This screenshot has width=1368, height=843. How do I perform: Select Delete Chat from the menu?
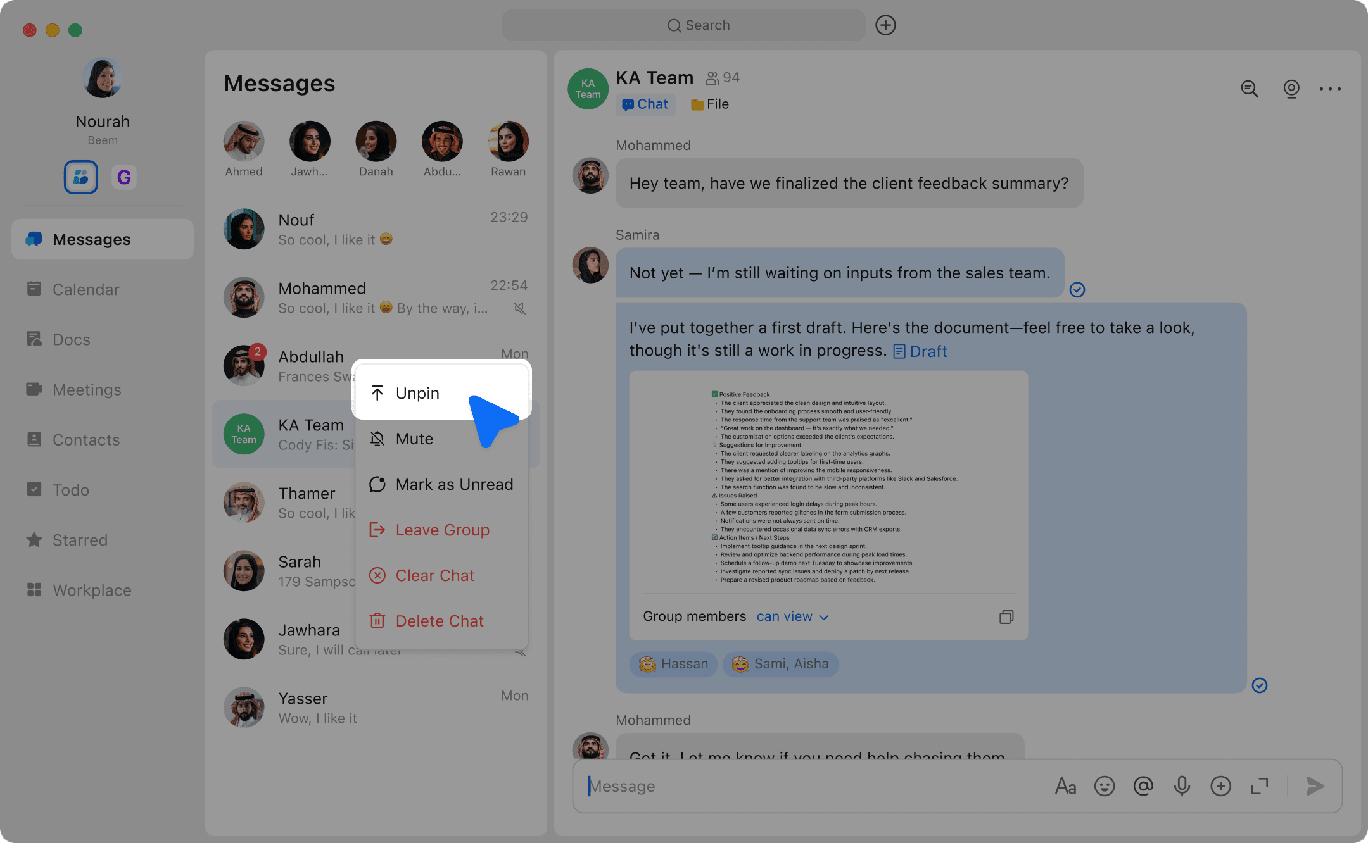(439, 621)
